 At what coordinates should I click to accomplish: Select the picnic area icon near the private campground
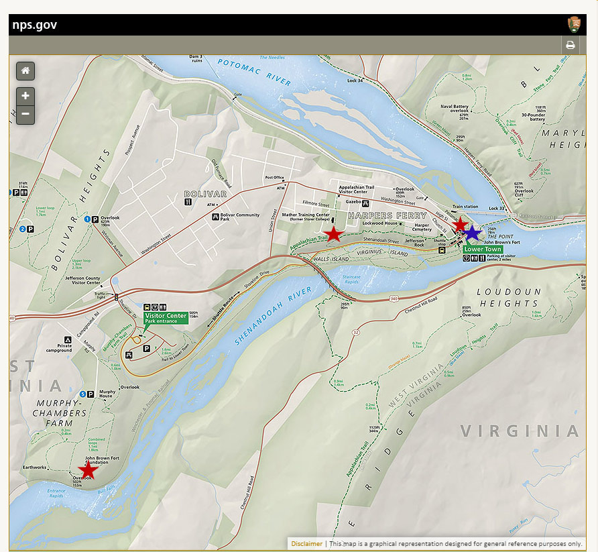tap(129, 355)
